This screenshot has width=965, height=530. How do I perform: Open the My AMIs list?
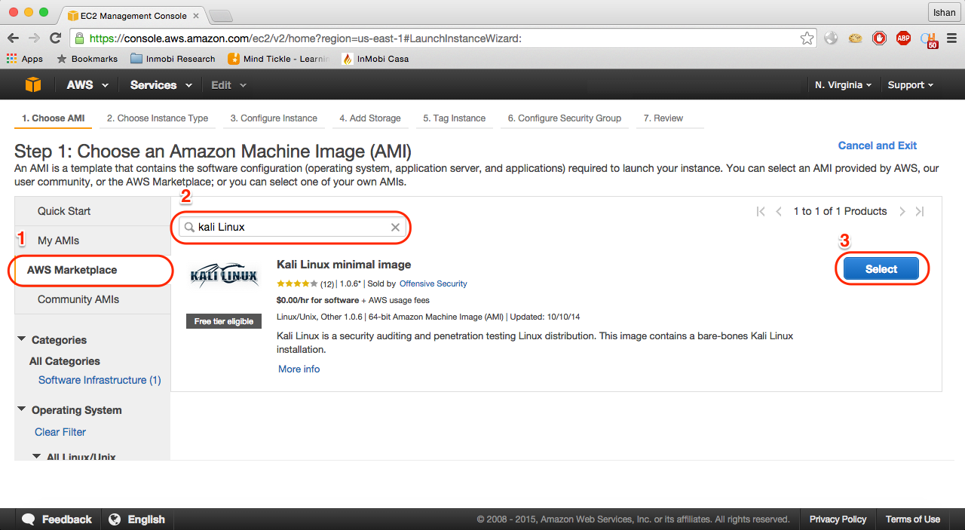(x=58, y=240)
